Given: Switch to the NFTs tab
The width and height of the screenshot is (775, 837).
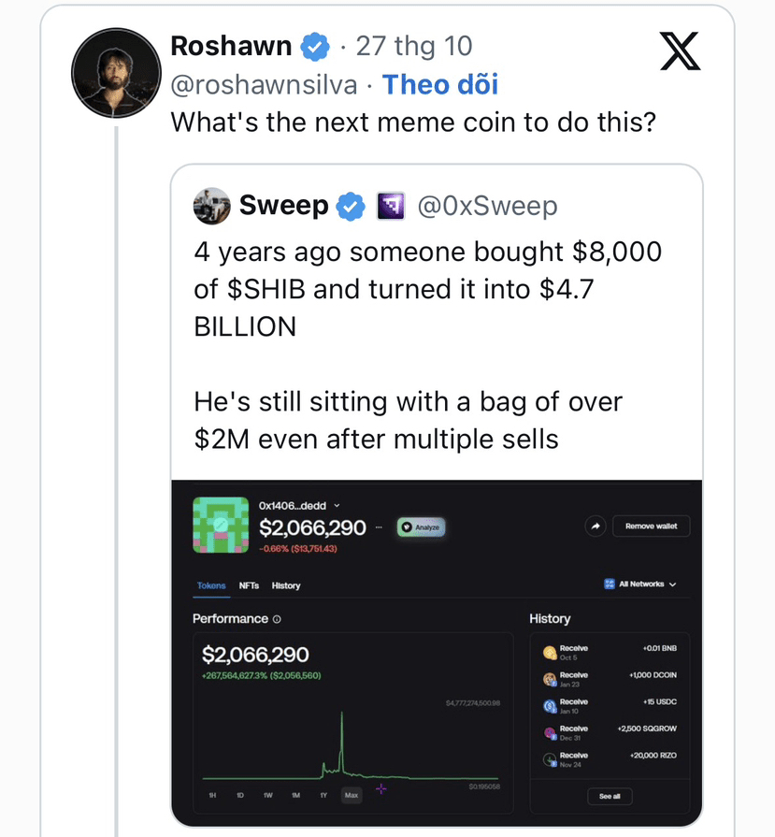Looking at the screenshot, I should [249, 585].
